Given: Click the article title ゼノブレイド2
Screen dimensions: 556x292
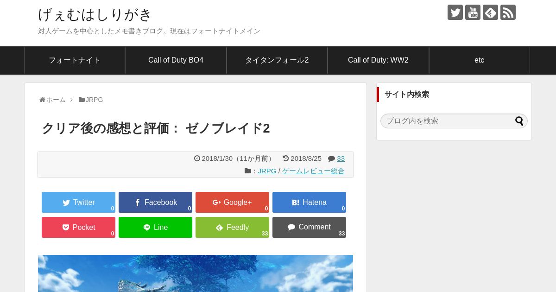Looking at the screenshot, I should 156,128.
